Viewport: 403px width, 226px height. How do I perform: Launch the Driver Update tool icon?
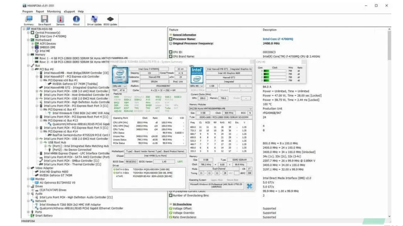[94, 19]
